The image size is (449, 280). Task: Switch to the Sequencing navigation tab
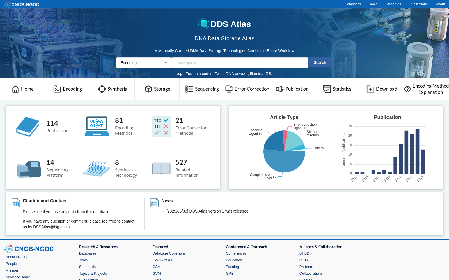[202, 89]
